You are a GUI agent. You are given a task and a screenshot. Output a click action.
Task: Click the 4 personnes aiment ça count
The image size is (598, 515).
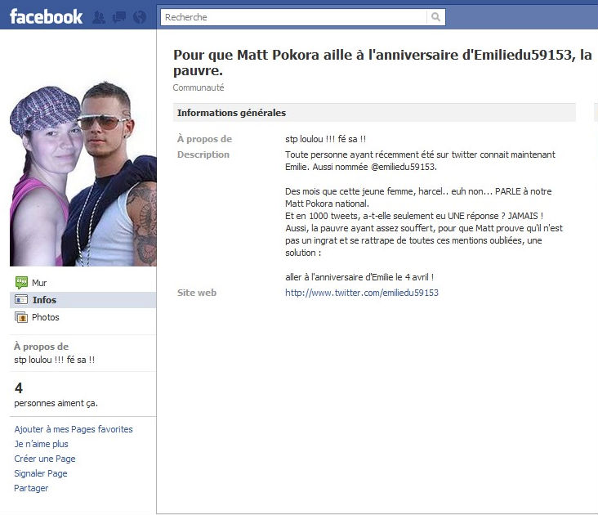(56, 395)
